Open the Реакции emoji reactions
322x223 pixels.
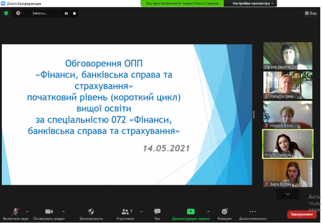pos(224,212)
